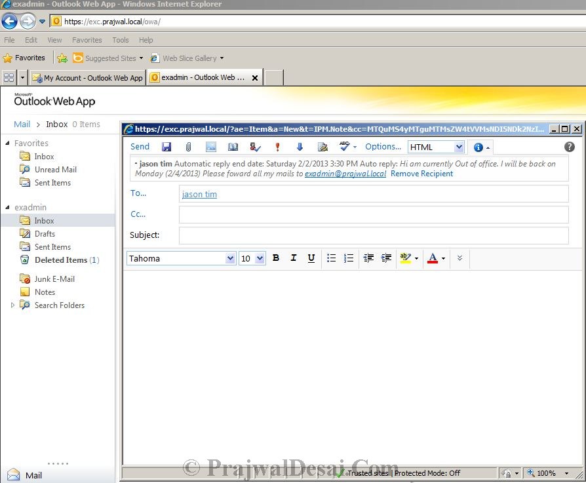The image size is (586, 483).
Task: Open the View menu
Action: [54, 40]
